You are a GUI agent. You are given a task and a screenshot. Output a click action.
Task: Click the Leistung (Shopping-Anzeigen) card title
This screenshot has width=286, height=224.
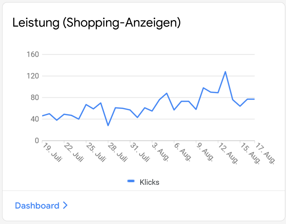(97, 23)
